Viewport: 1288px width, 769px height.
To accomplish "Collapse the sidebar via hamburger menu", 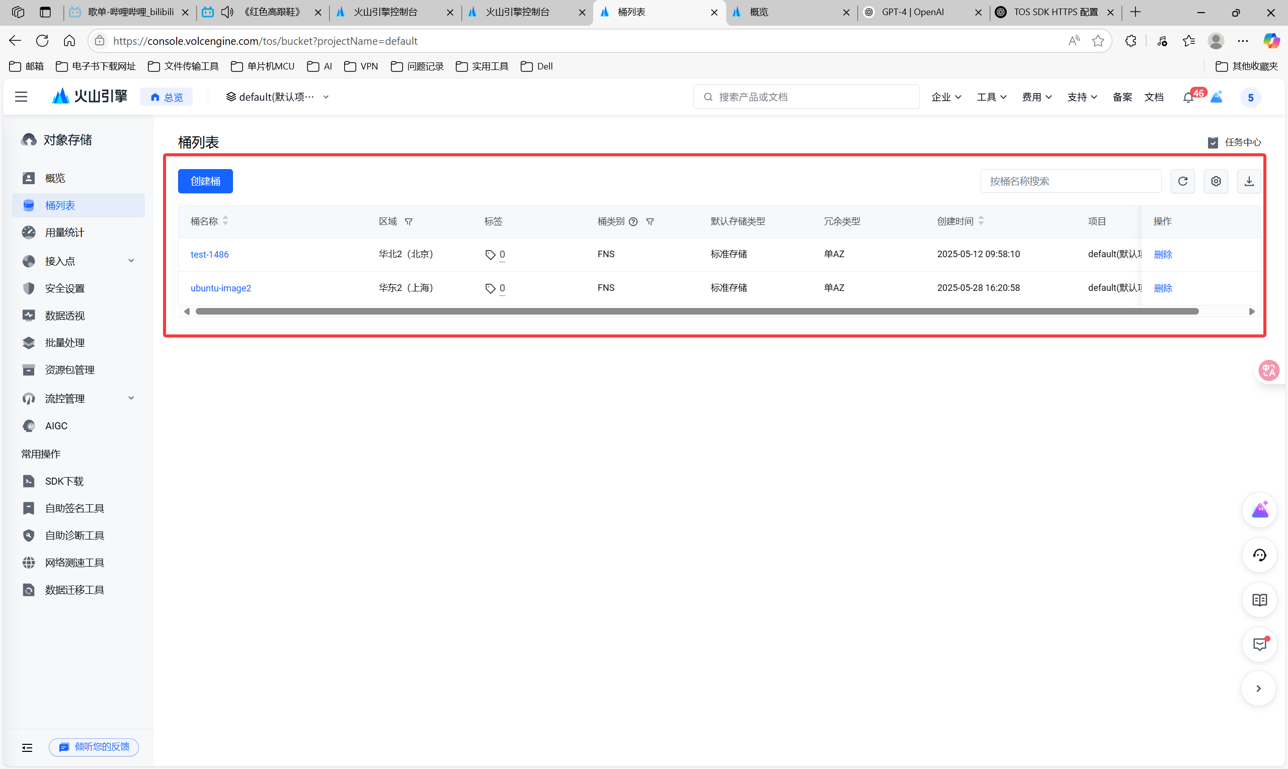I will (21, 97).
